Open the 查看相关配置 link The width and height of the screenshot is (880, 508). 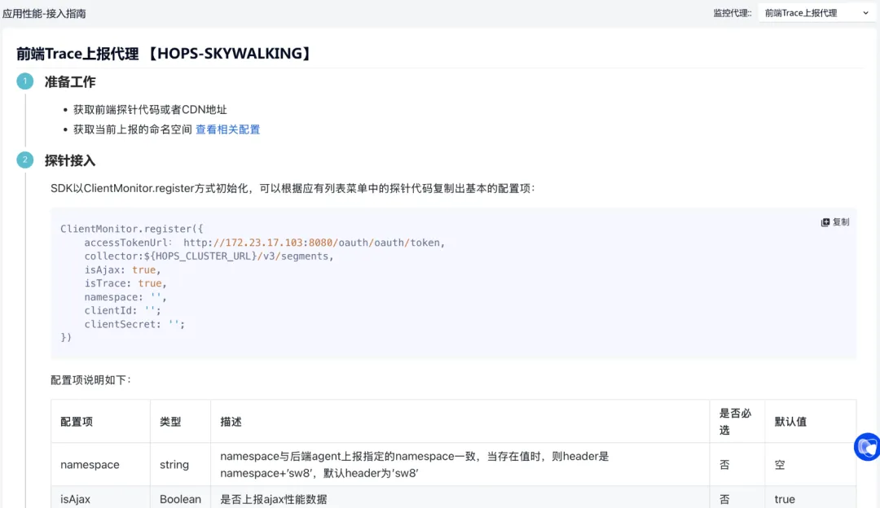(x=227, y=129)
